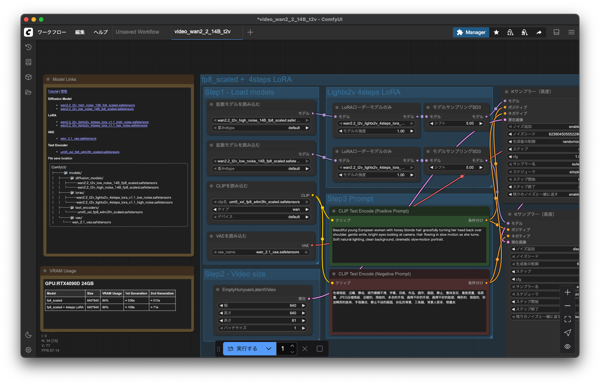Open the wan_2.1_vae.safetensors link
Image resolution: width=600 pixels, height=385 pixels.
point(78,138)
